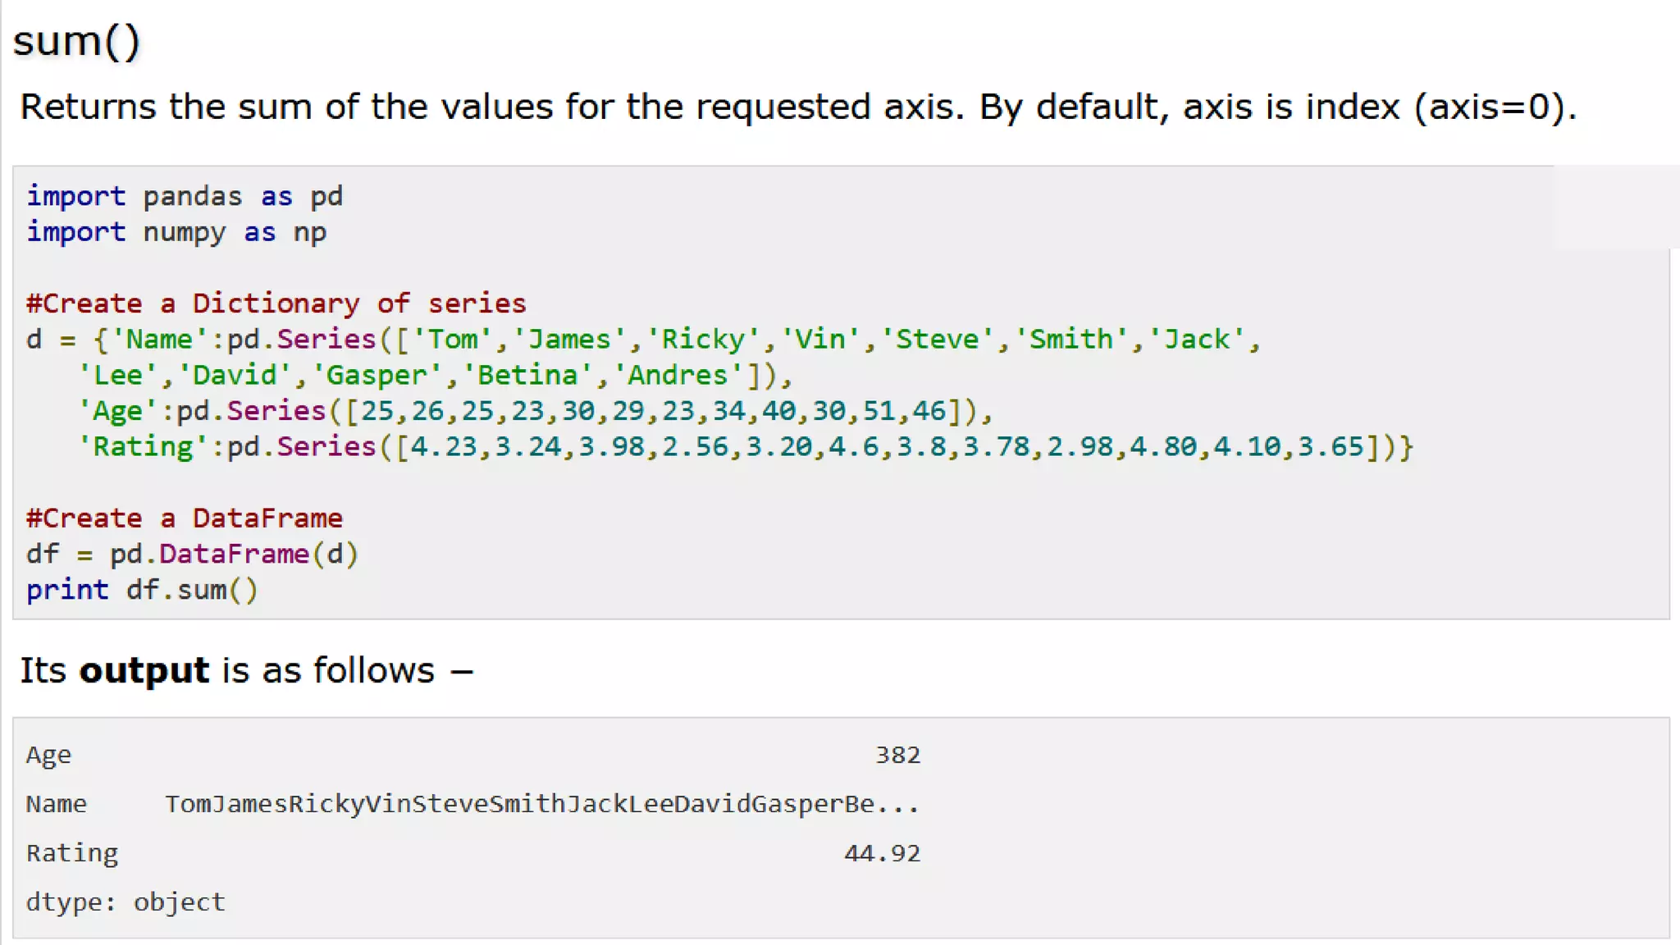Click the concatenated names string in output
The image size is (1680, 945).
541,804
